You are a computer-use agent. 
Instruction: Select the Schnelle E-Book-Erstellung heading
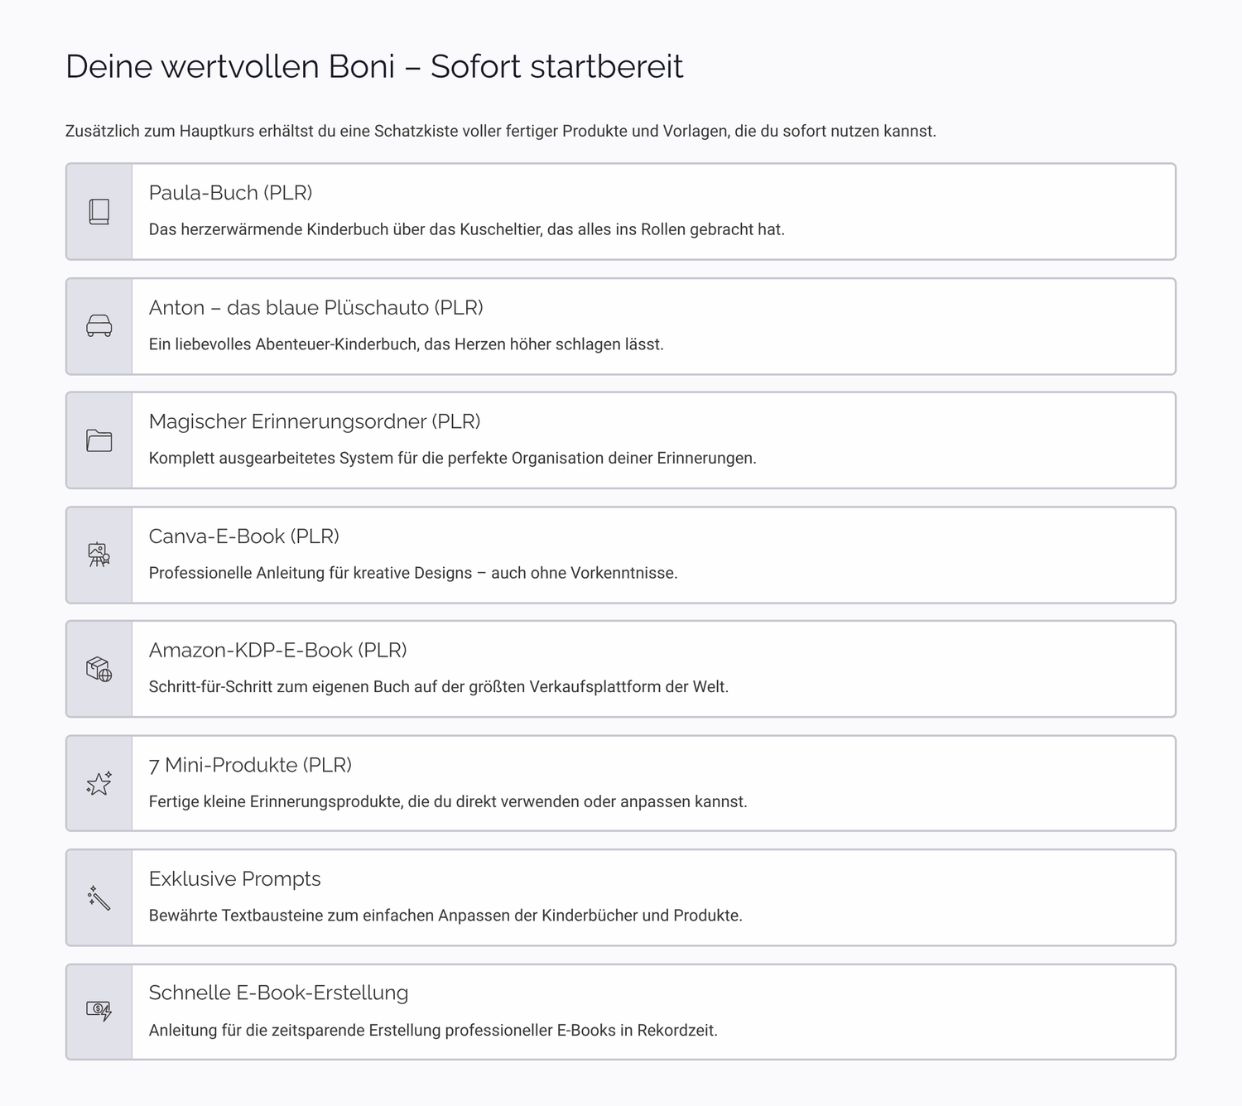click(x=278, y=993)
